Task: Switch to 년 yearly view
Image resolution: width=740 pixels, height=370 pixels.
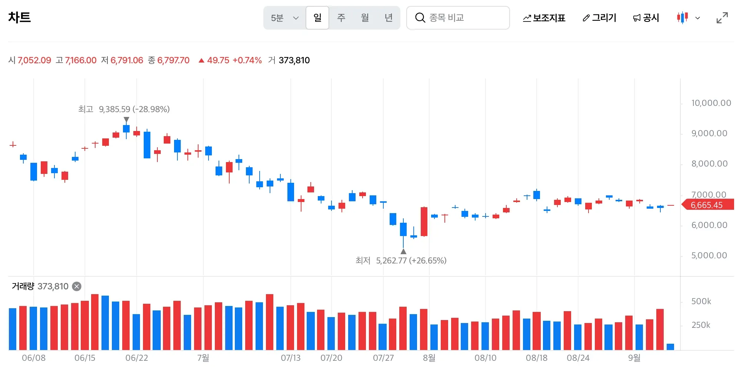Action: point(389,18)
